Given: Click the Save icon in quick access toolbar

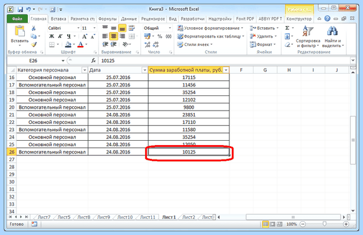Looking at the screenshot, I should 21,9.
